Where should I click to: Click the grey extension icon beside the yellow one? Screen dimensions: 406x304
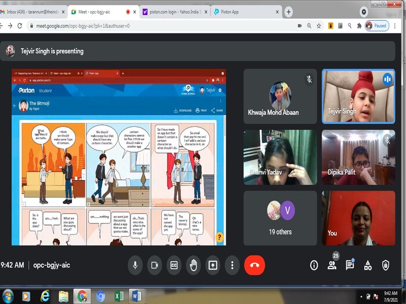click(x=340, y=26)
